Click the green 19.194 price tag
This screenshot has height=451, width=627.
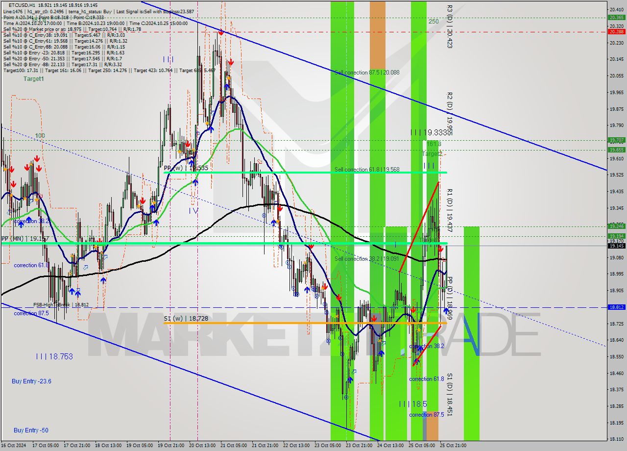tap(616, 236)
